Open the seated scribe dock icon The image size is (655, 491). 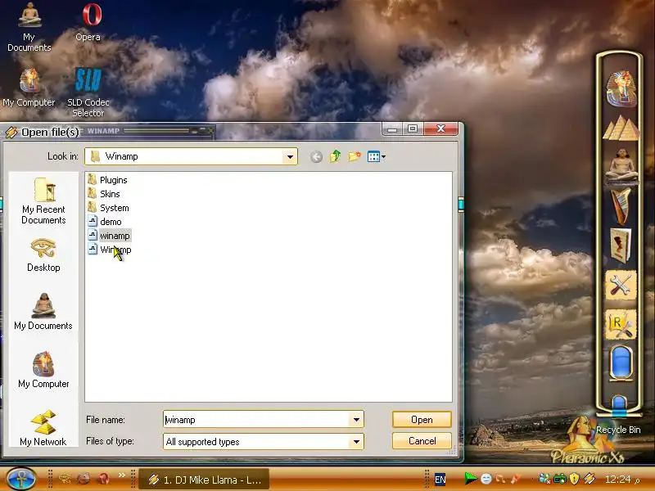pos(621,166)
